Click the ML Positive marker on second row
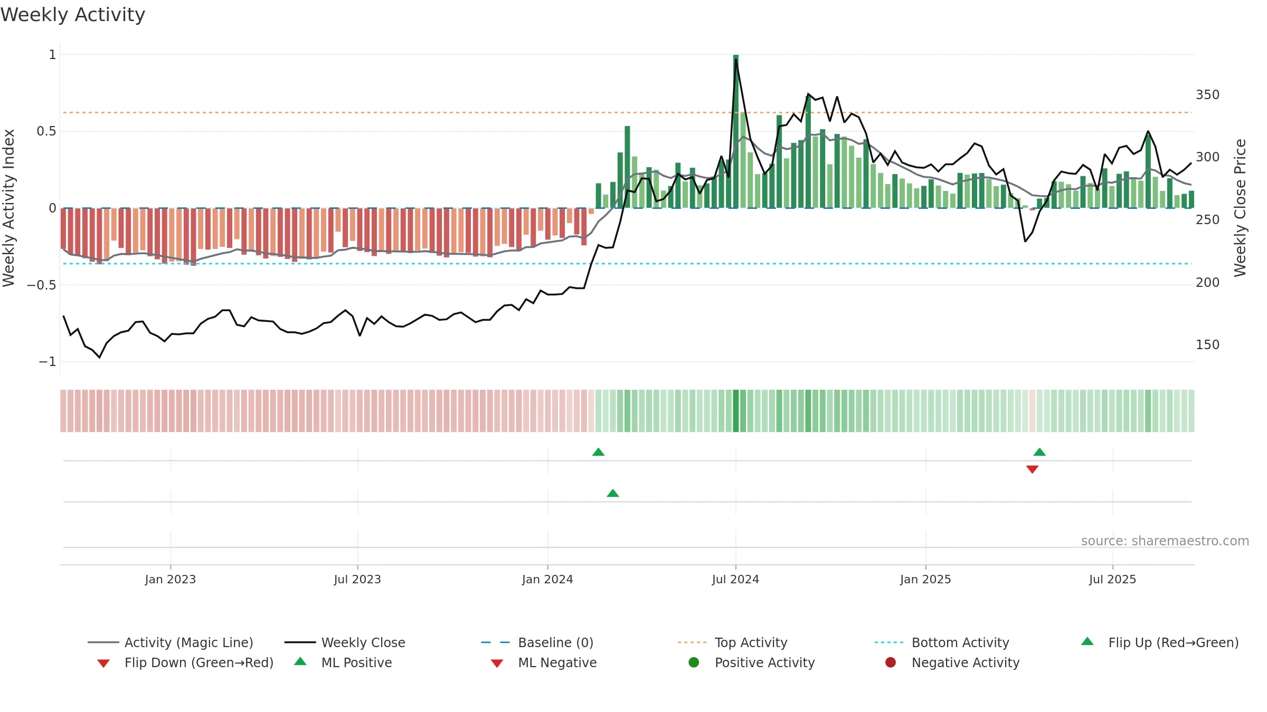The height and width of the screenshot is (712, 1267). coord(613,493)
